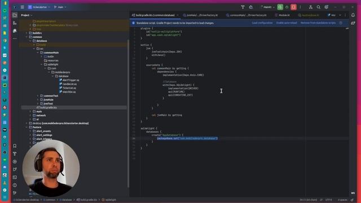
Task: Click sqldelight breadcrumb in status bar
Action: point(109,200)
